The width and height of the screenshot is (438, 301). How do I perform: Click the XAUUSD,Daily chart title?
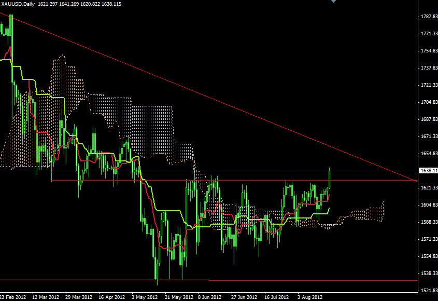(18, 4)
